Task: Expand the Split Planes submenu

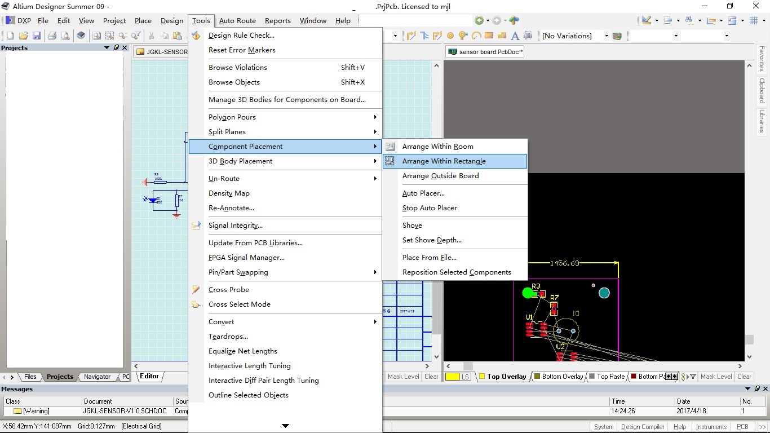Action: click(x=286, y=132)
